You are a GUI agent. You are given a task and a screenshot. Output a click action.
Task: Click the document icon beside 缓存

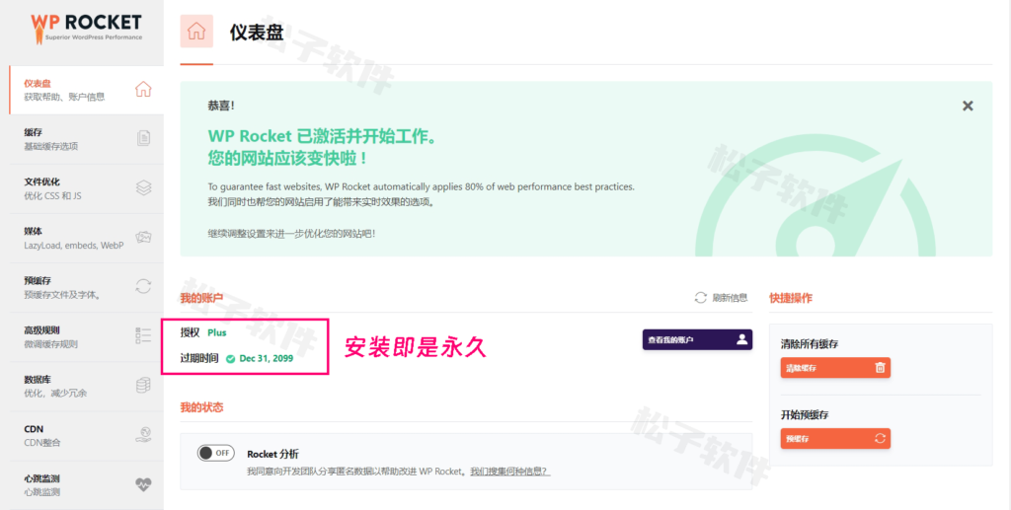143,138
